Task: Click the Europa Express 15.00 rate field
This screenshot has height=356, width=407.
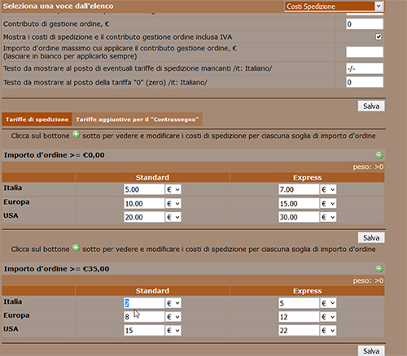Action: (299, 203)
